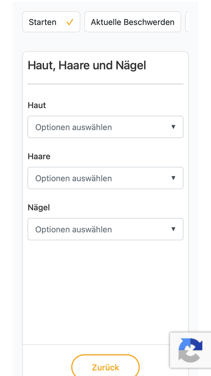Screen dimensions: 211x376
Task: Click the Haut field label
Action: click(37, 105)
